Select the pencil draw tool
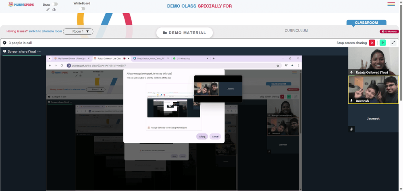The width and height of the screenshot is (403, 191). 48,10
